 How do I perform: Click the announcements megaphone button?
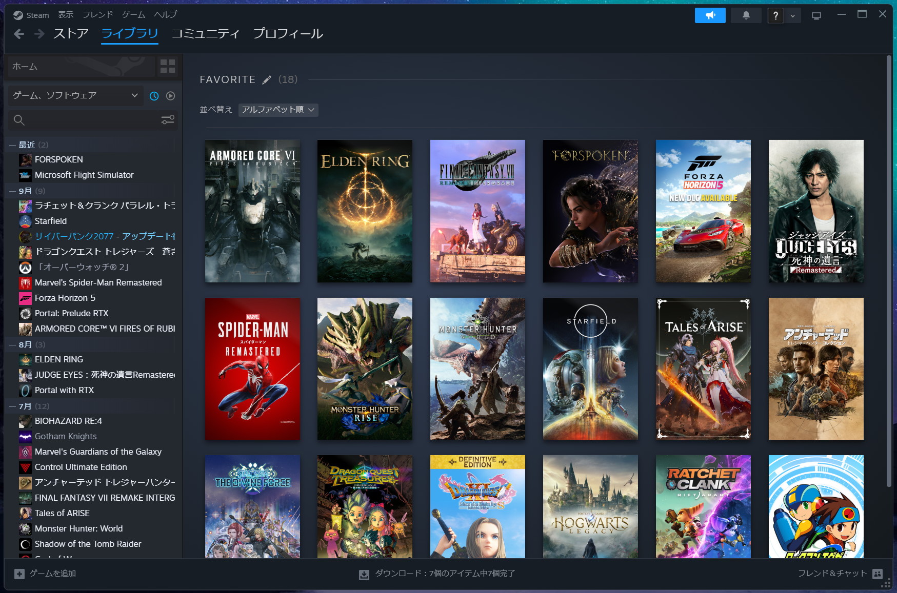(x=710, y=15)
